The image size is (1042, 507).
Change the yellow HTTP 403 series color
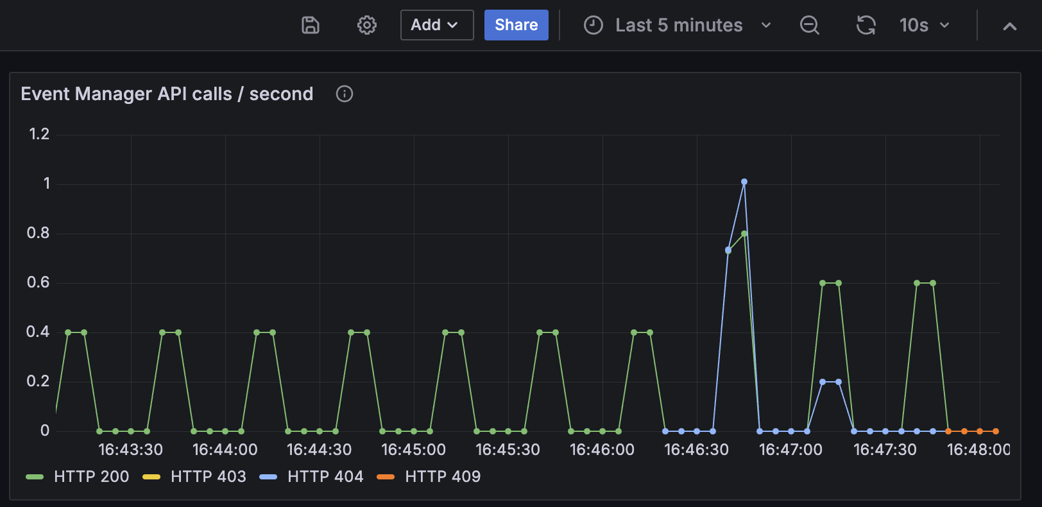[x=151, y=477]
